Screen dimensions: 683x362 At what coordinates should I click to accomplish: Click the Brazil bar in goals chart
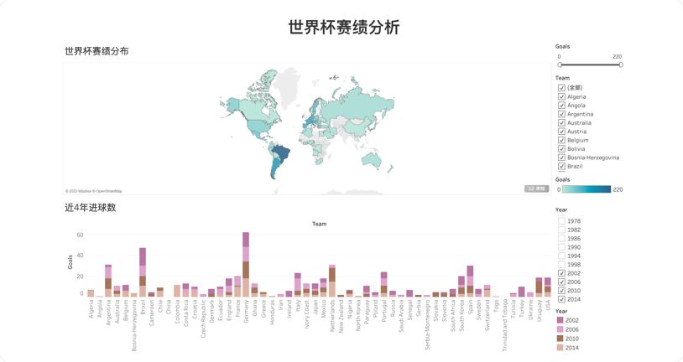(143, 271)
